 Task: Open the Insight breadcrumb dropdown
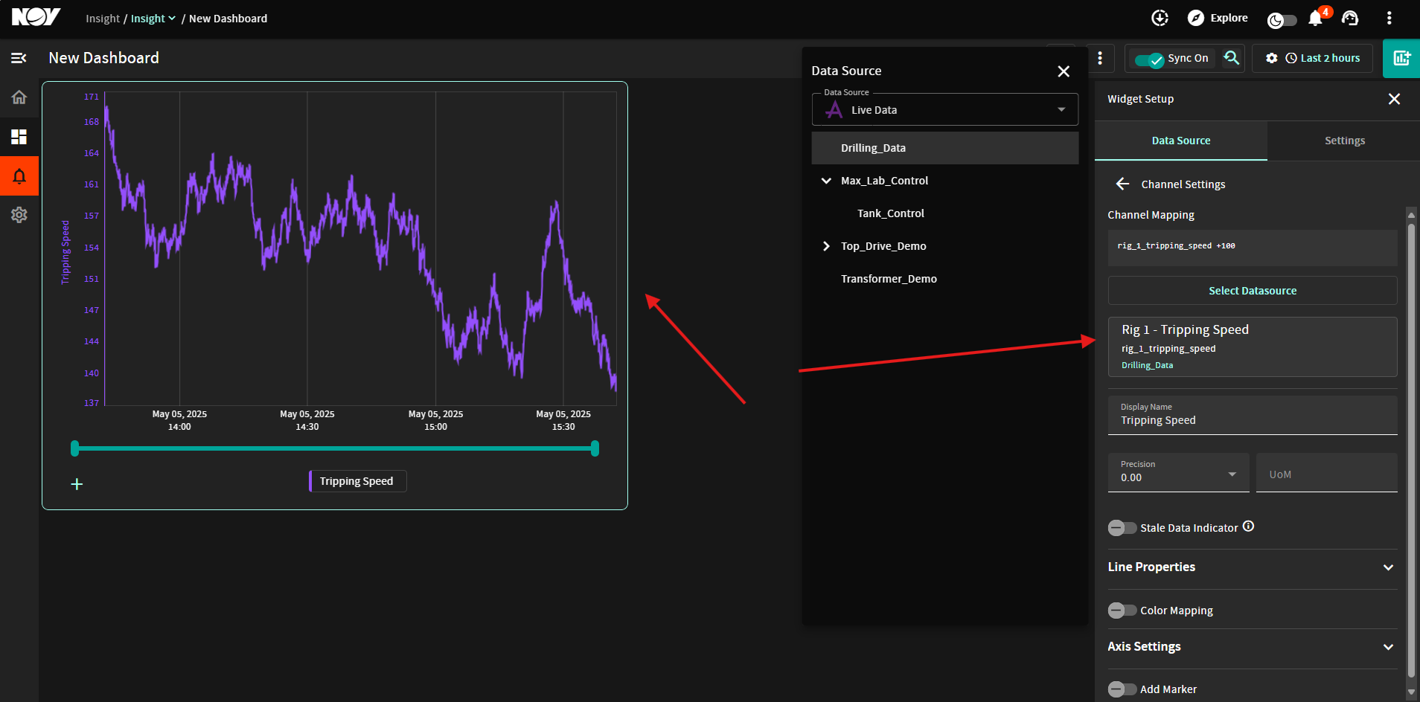pos(153,19)
